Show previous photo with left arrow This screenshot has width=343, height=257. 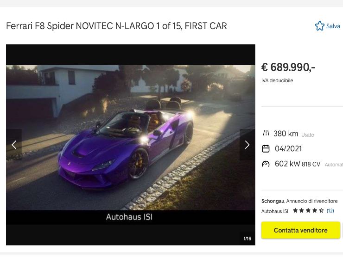[14, 145]
